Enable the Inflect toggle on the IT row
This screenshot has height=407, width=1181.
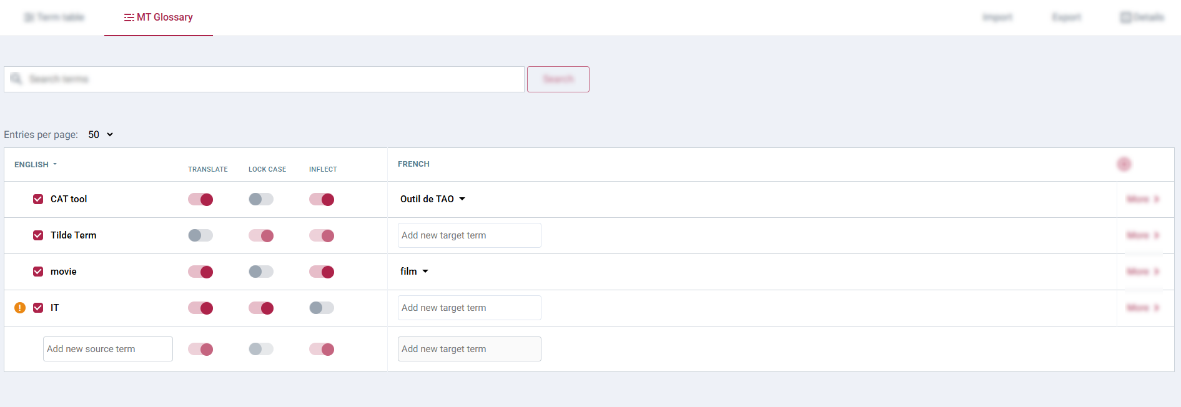coord(322,308)
